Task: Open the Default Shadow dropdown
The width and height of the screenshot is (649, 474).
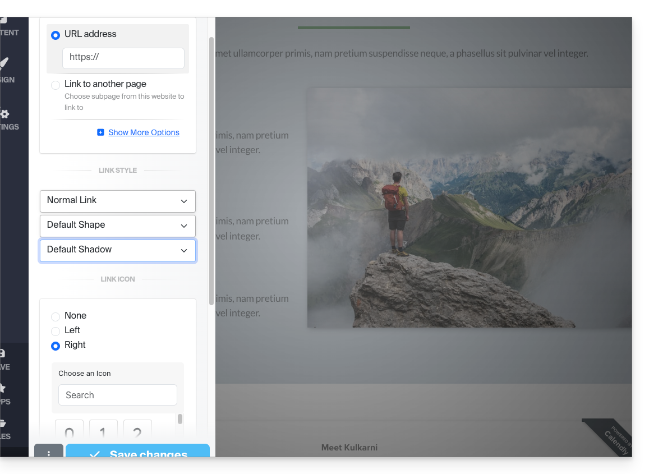Action: 118,250
